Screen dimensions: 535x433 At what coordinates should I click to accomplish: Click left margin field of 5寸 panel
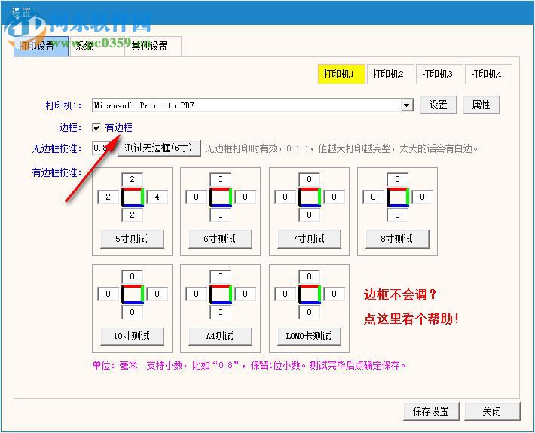click(x=109, y=197)
